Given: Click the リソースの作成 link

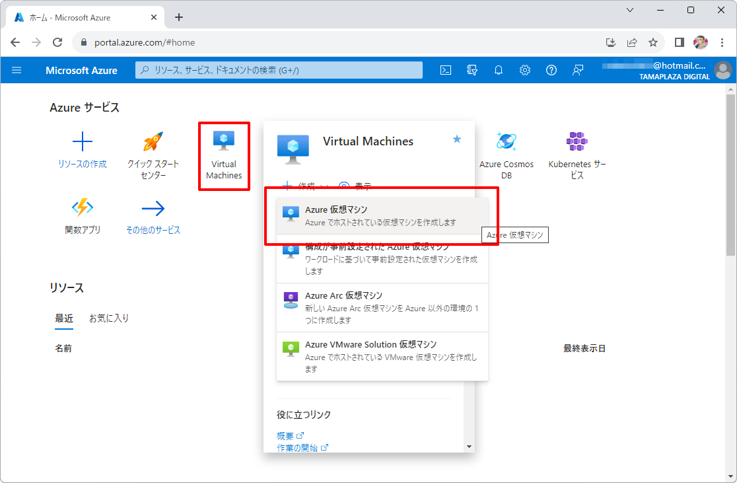Looking at the screenshot, I should (x=83, y=164).
